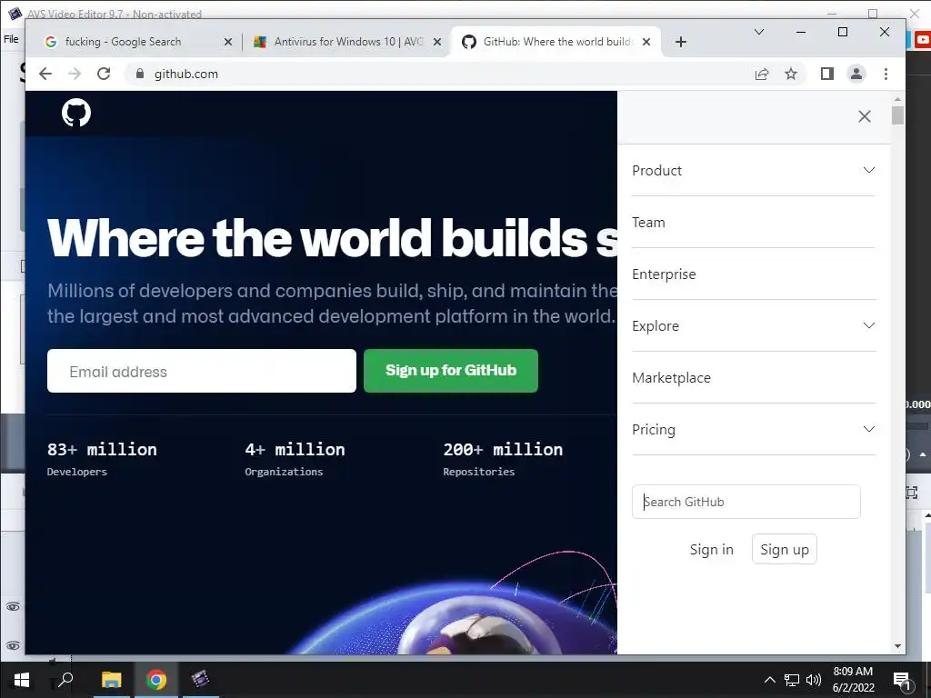Viewport: 931px width, 698px height.
Task: Click the 83+ million Developers text
Action: click(102, 459)
